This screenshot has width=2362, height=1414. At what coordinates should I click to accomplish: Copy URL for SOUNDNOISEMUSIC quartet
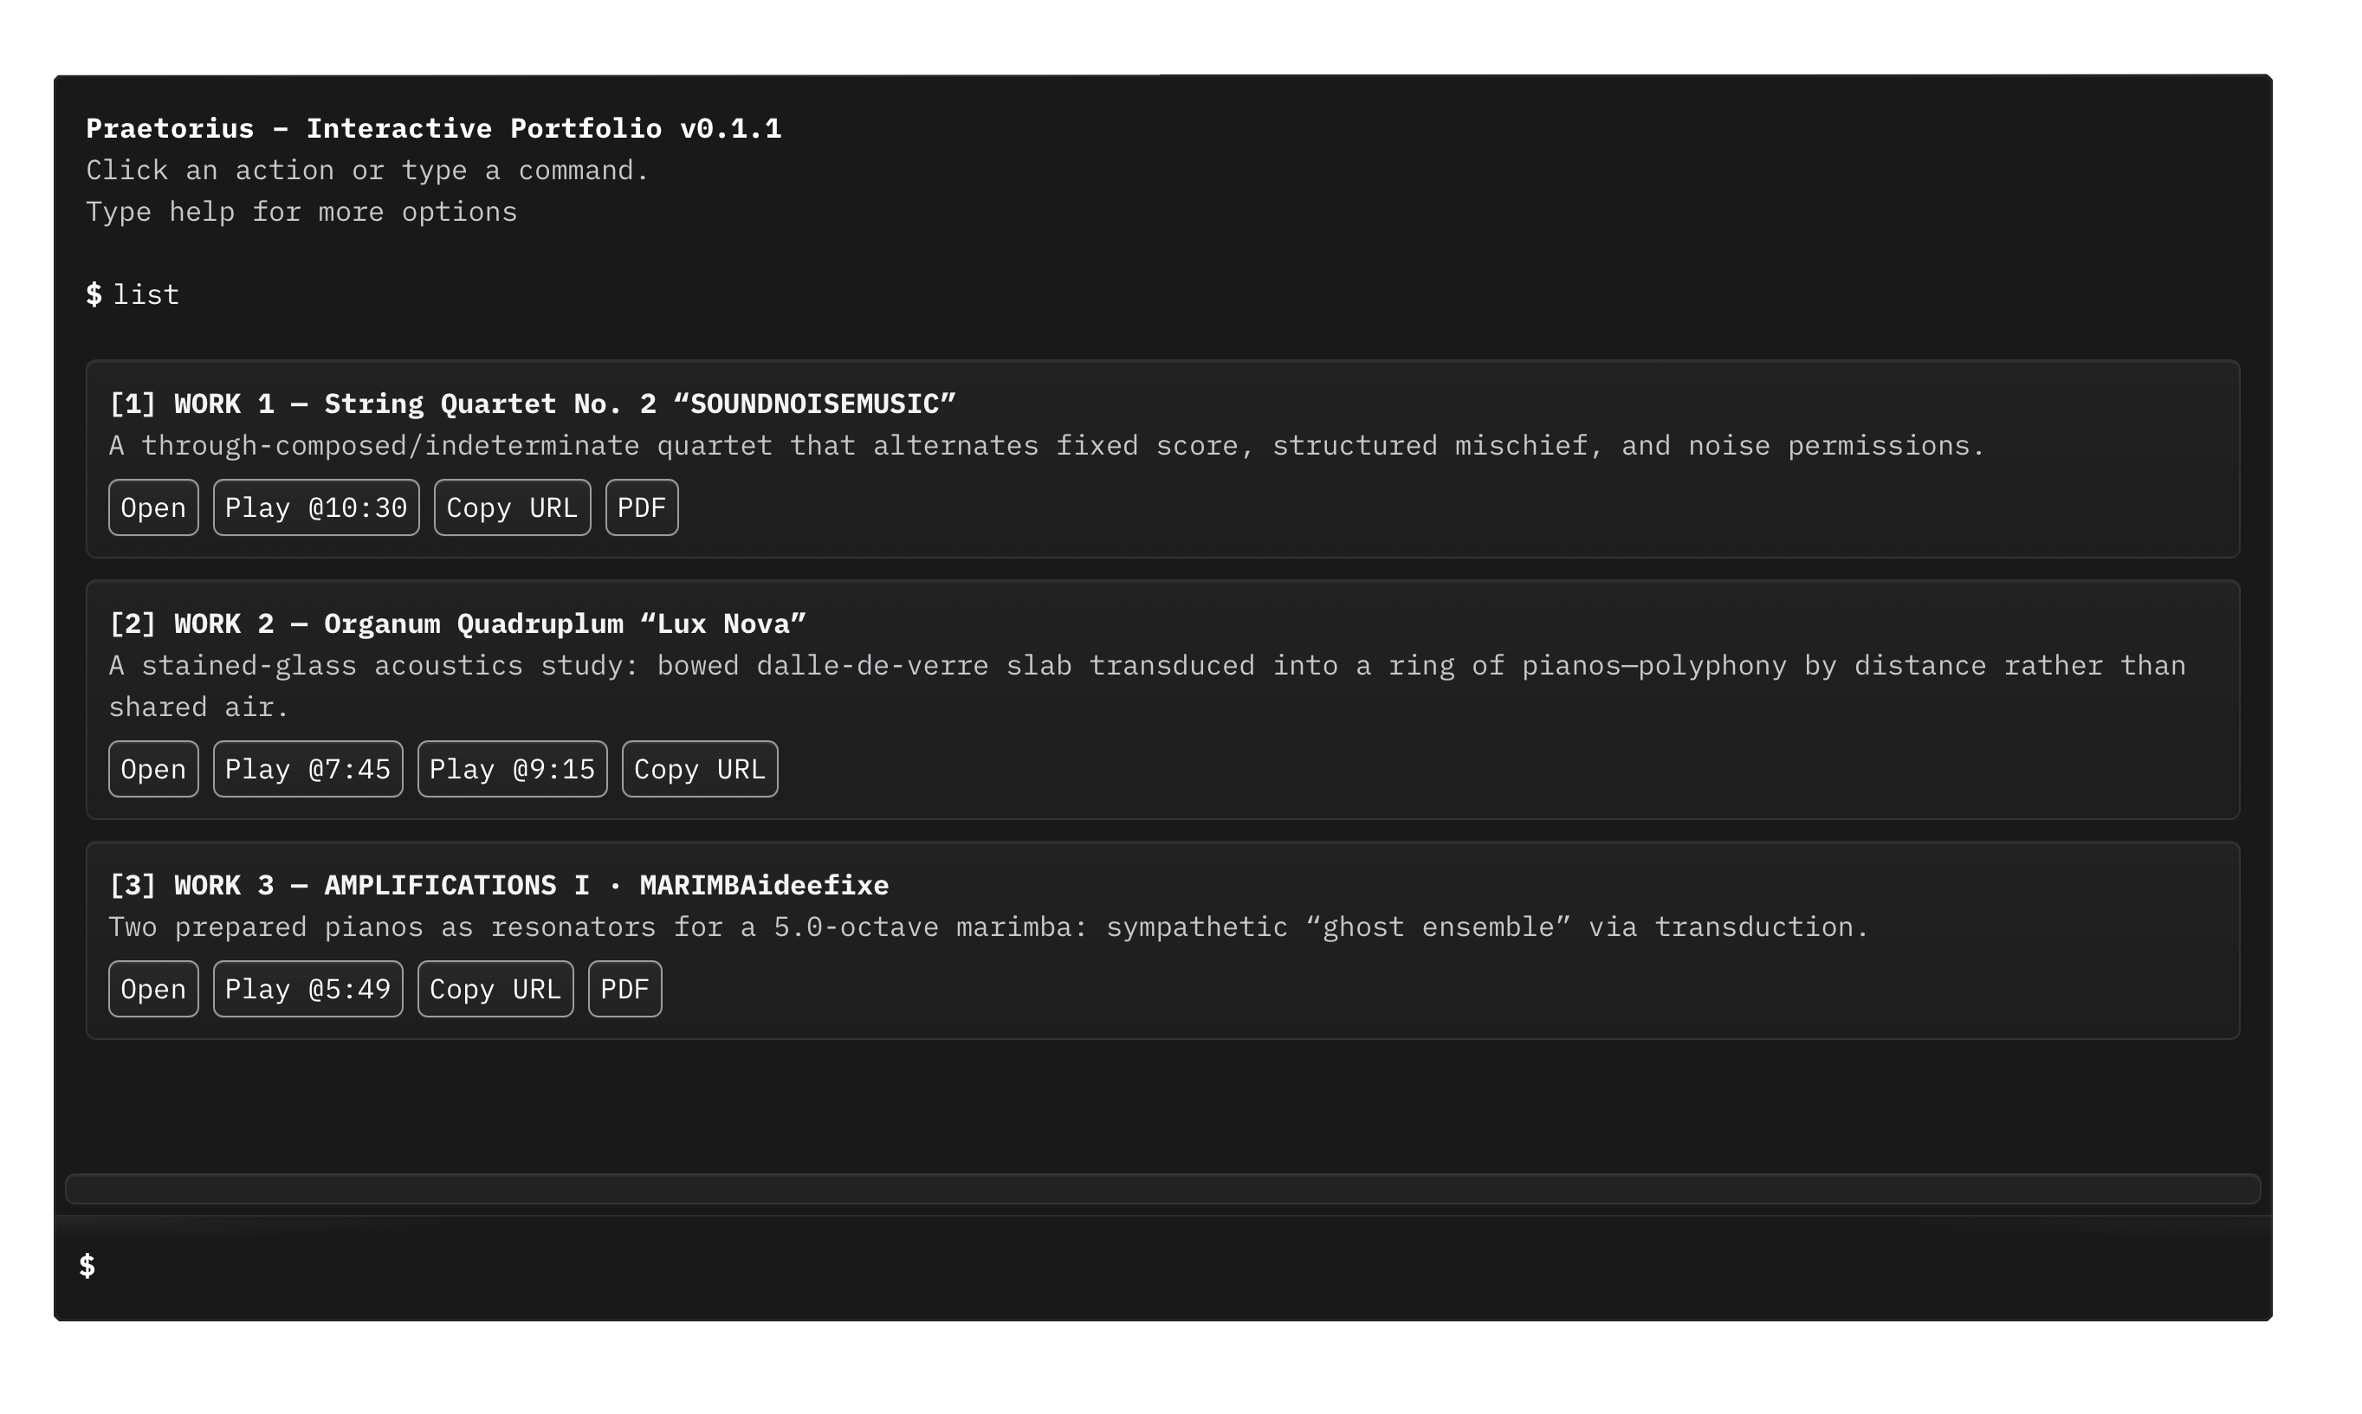tap(512, 508)
